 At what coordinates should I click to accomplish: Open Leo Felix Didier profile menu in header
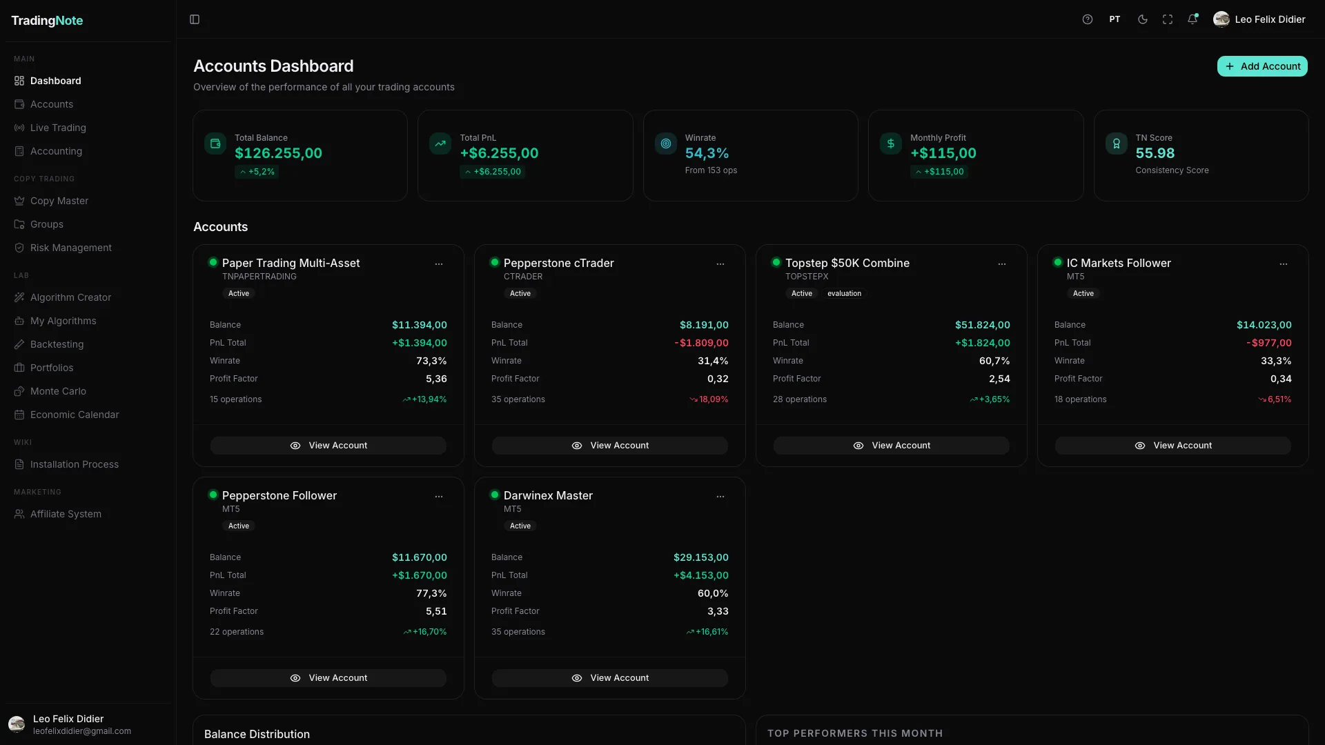(1259, 19)
